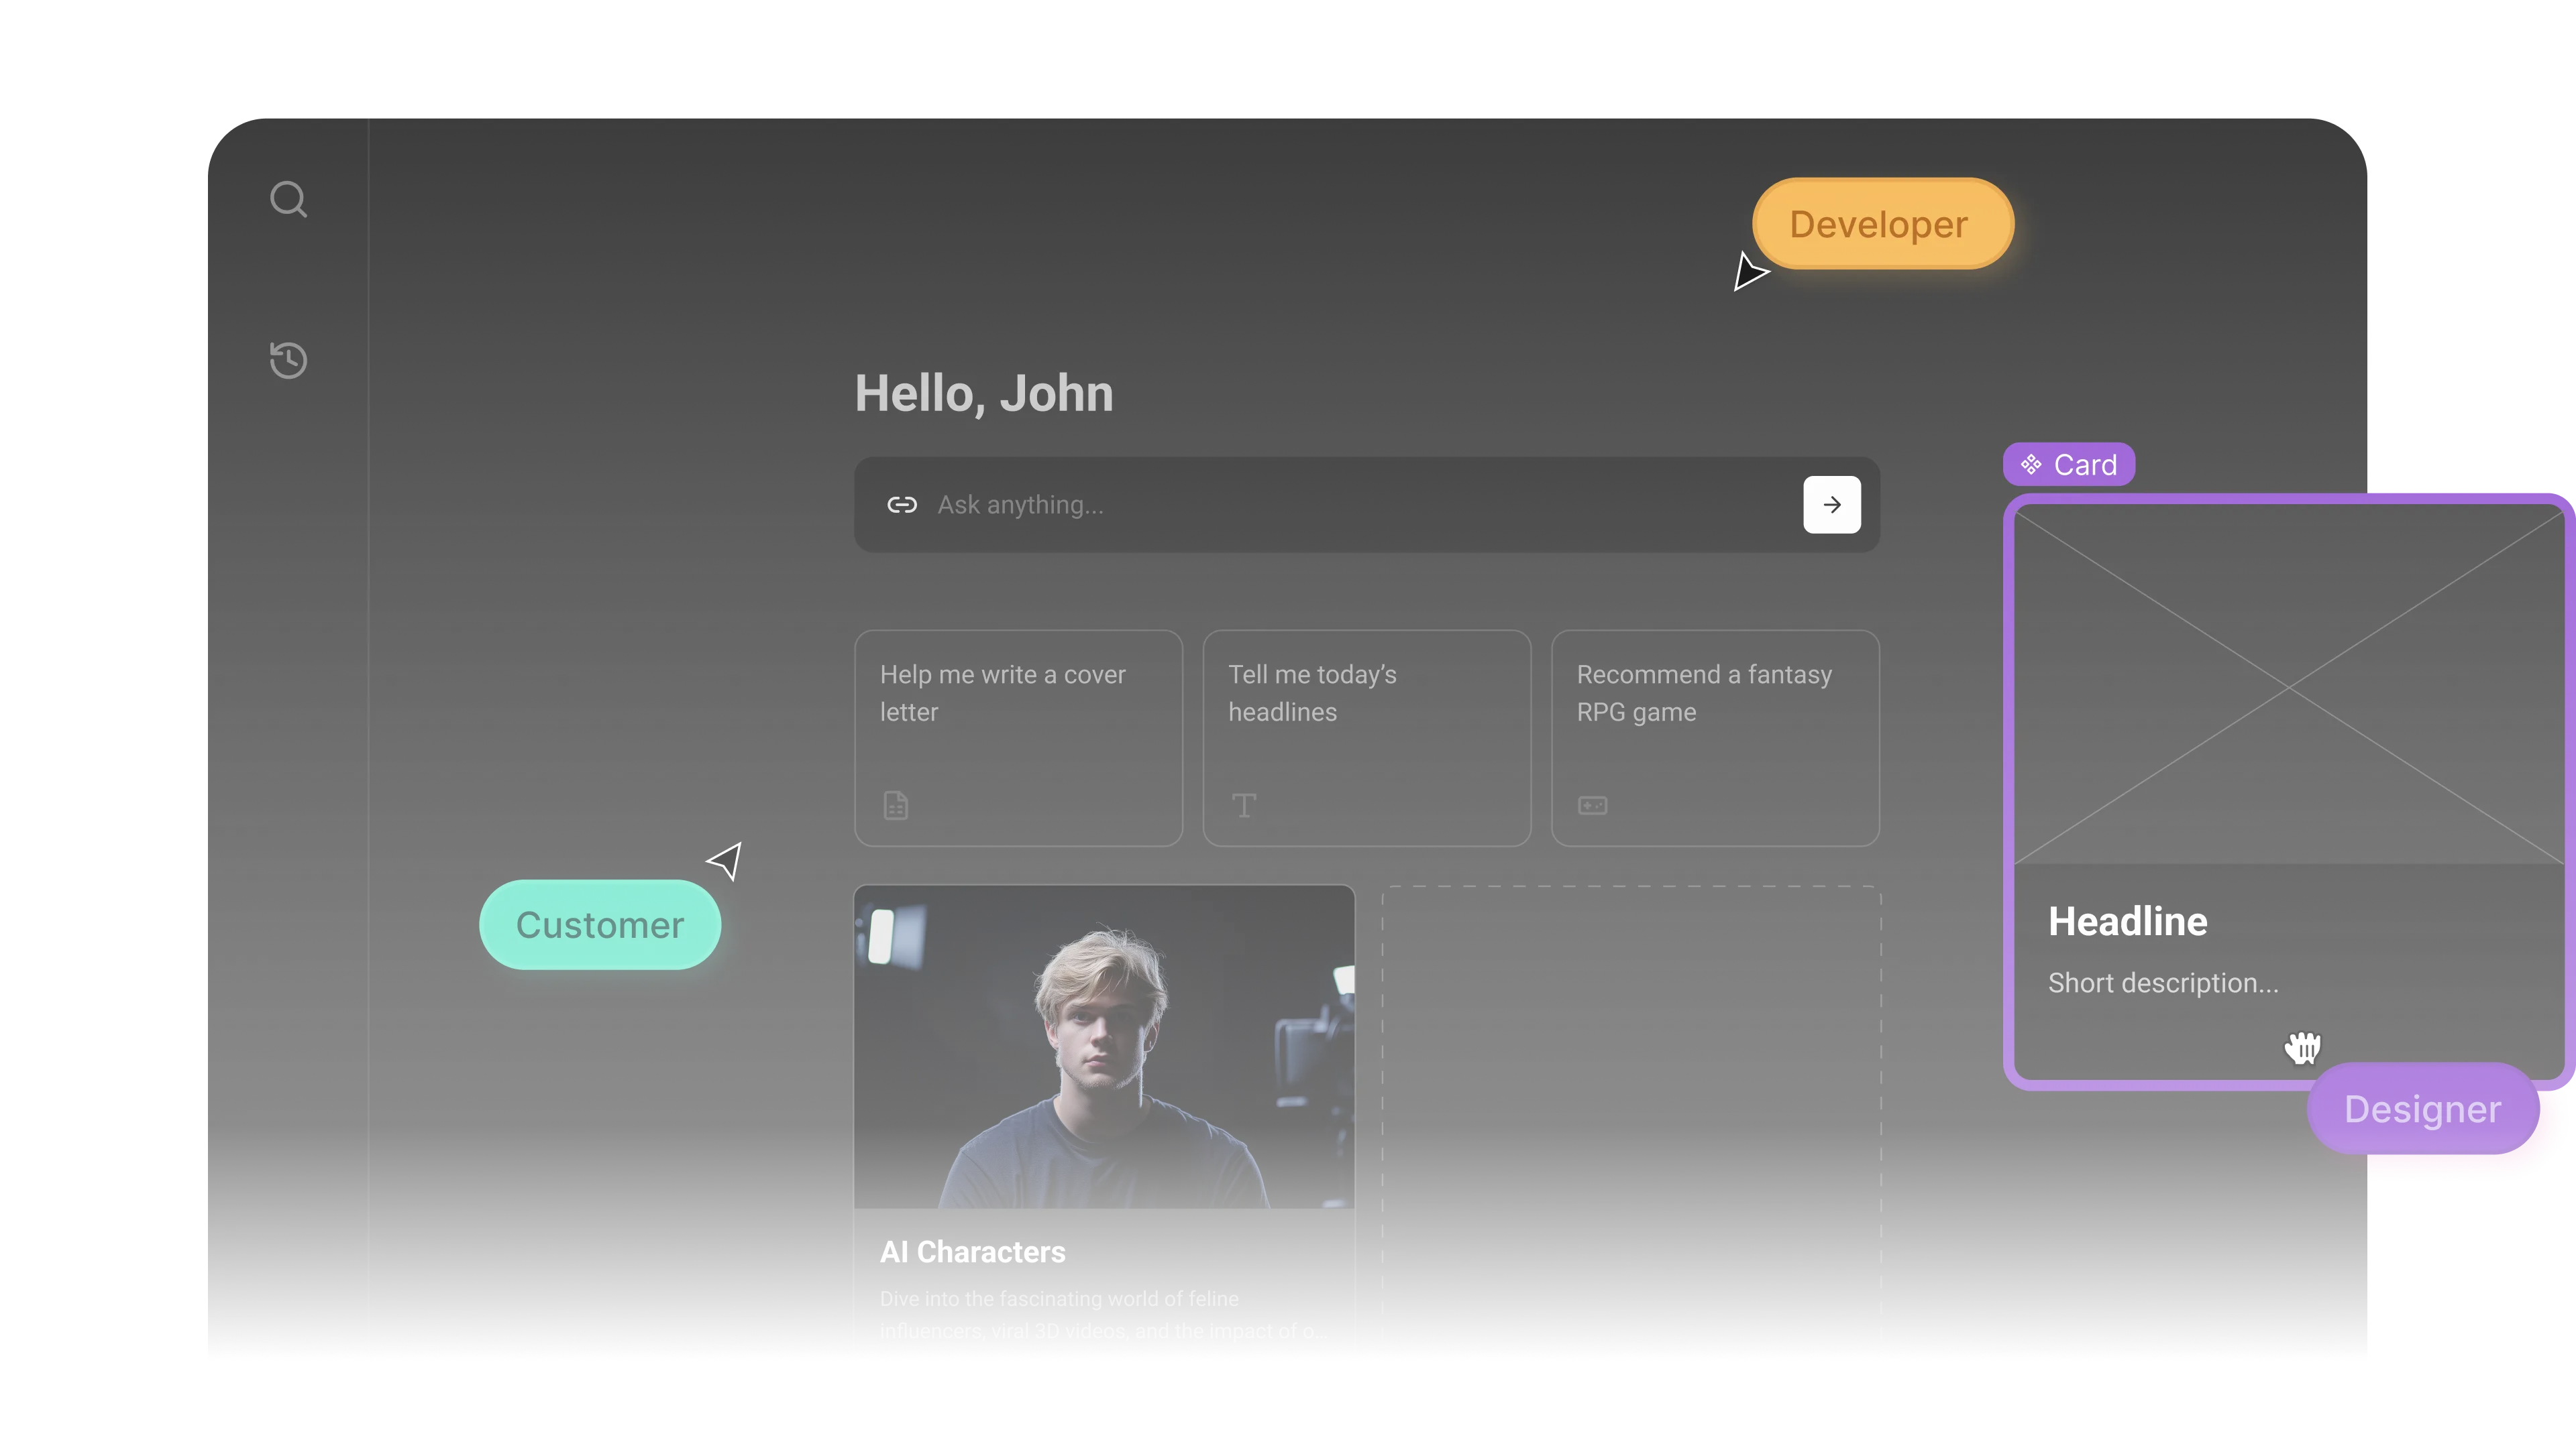Click the Designer cursor label
2576x1448 pixels.
tap(2422, 1109)
